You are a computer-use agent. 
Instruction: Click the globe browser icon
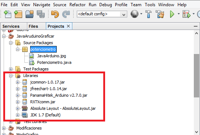coord(135,14)
